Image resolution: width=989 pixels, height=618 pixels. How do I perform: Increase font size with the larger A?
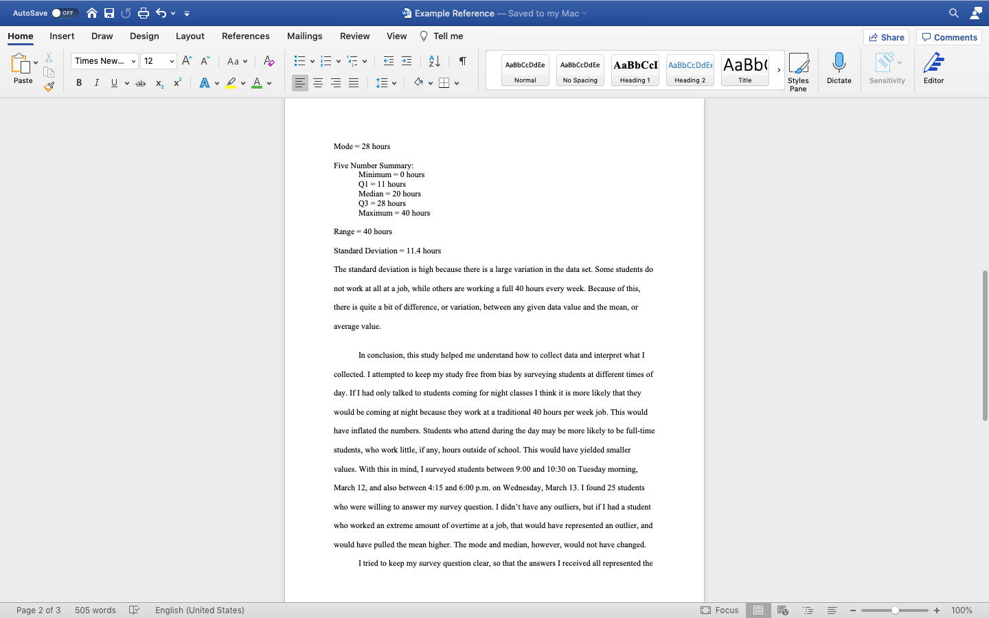click(x=187, y=61)
